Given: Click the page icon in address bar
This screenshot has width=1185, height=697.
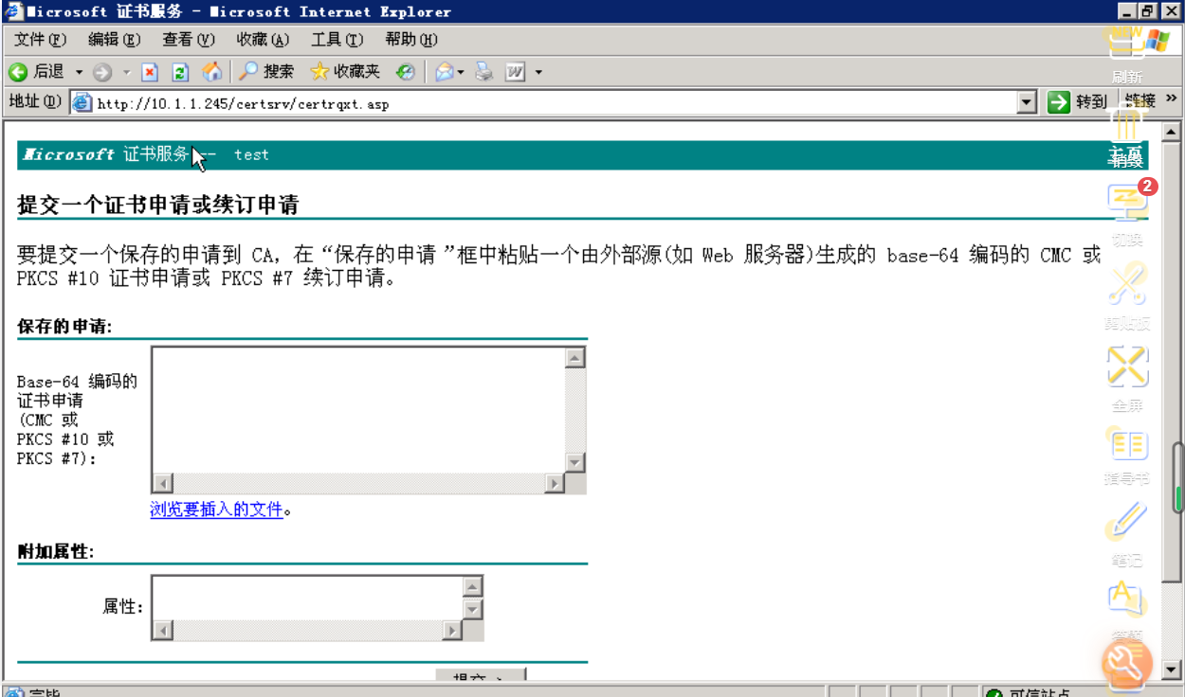Looking at the screenshot, I should click(82, 103).
